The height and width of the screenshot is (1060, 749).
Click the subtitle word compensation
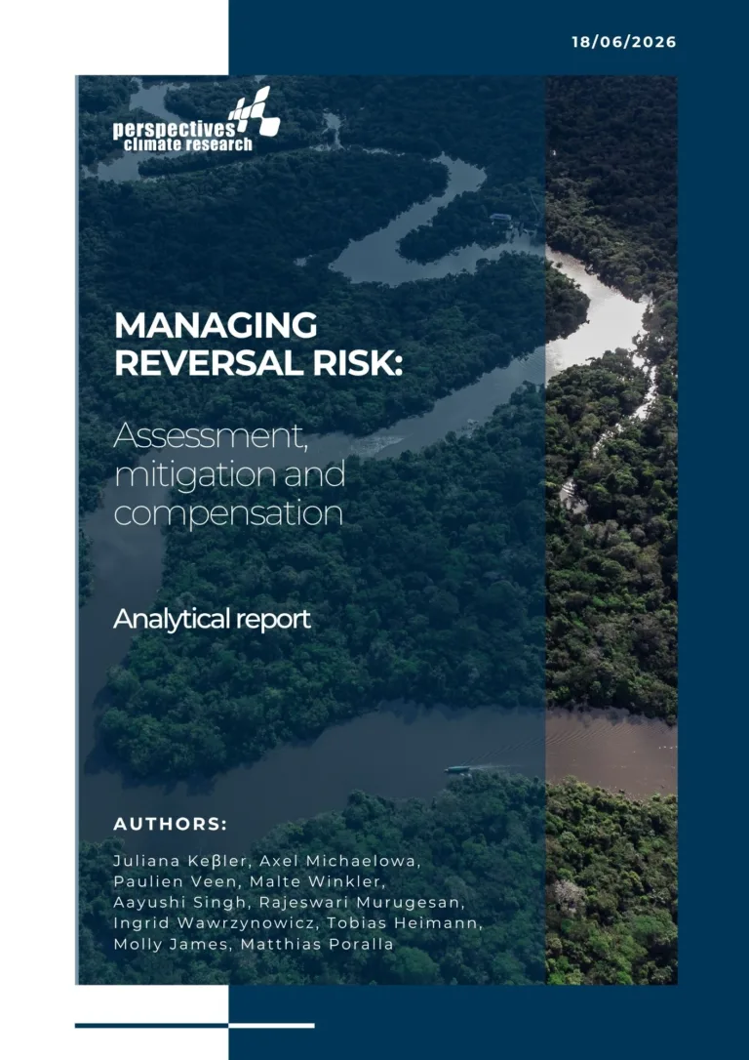click(228, 514)
